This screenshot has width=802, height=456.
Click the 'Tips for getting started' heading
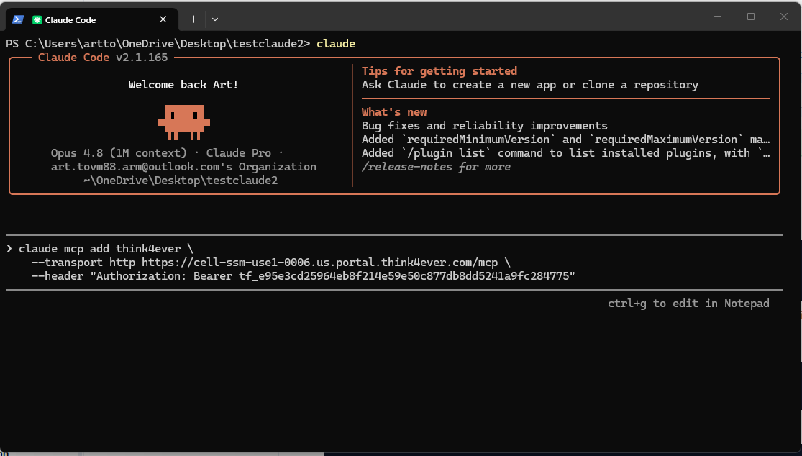tap(439, 71)
